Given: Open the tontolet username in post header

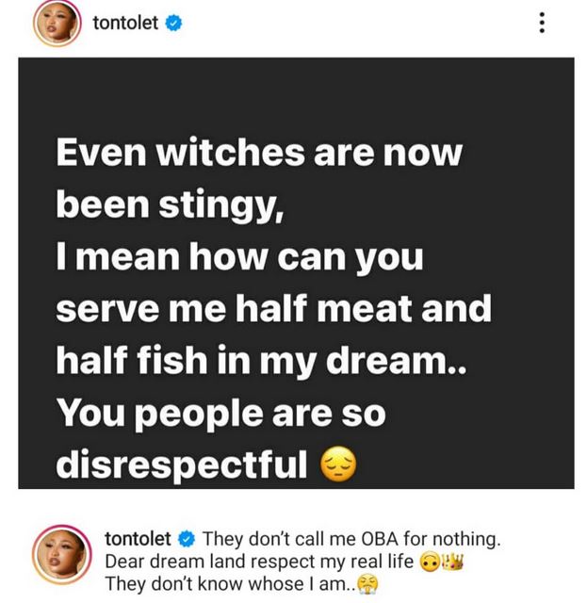Looking at the screenshot, I should [126, 23].
